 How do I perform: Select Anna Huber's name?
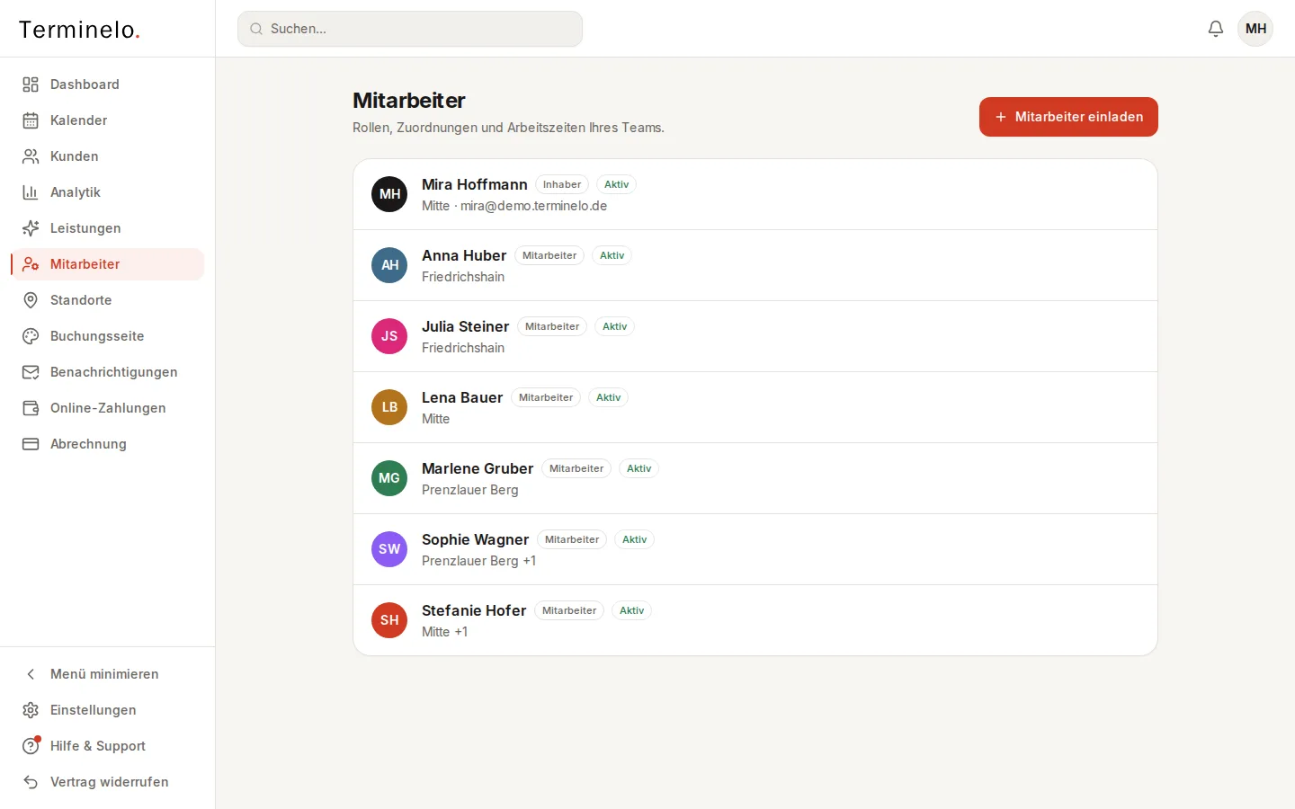[x=464, y=255]
